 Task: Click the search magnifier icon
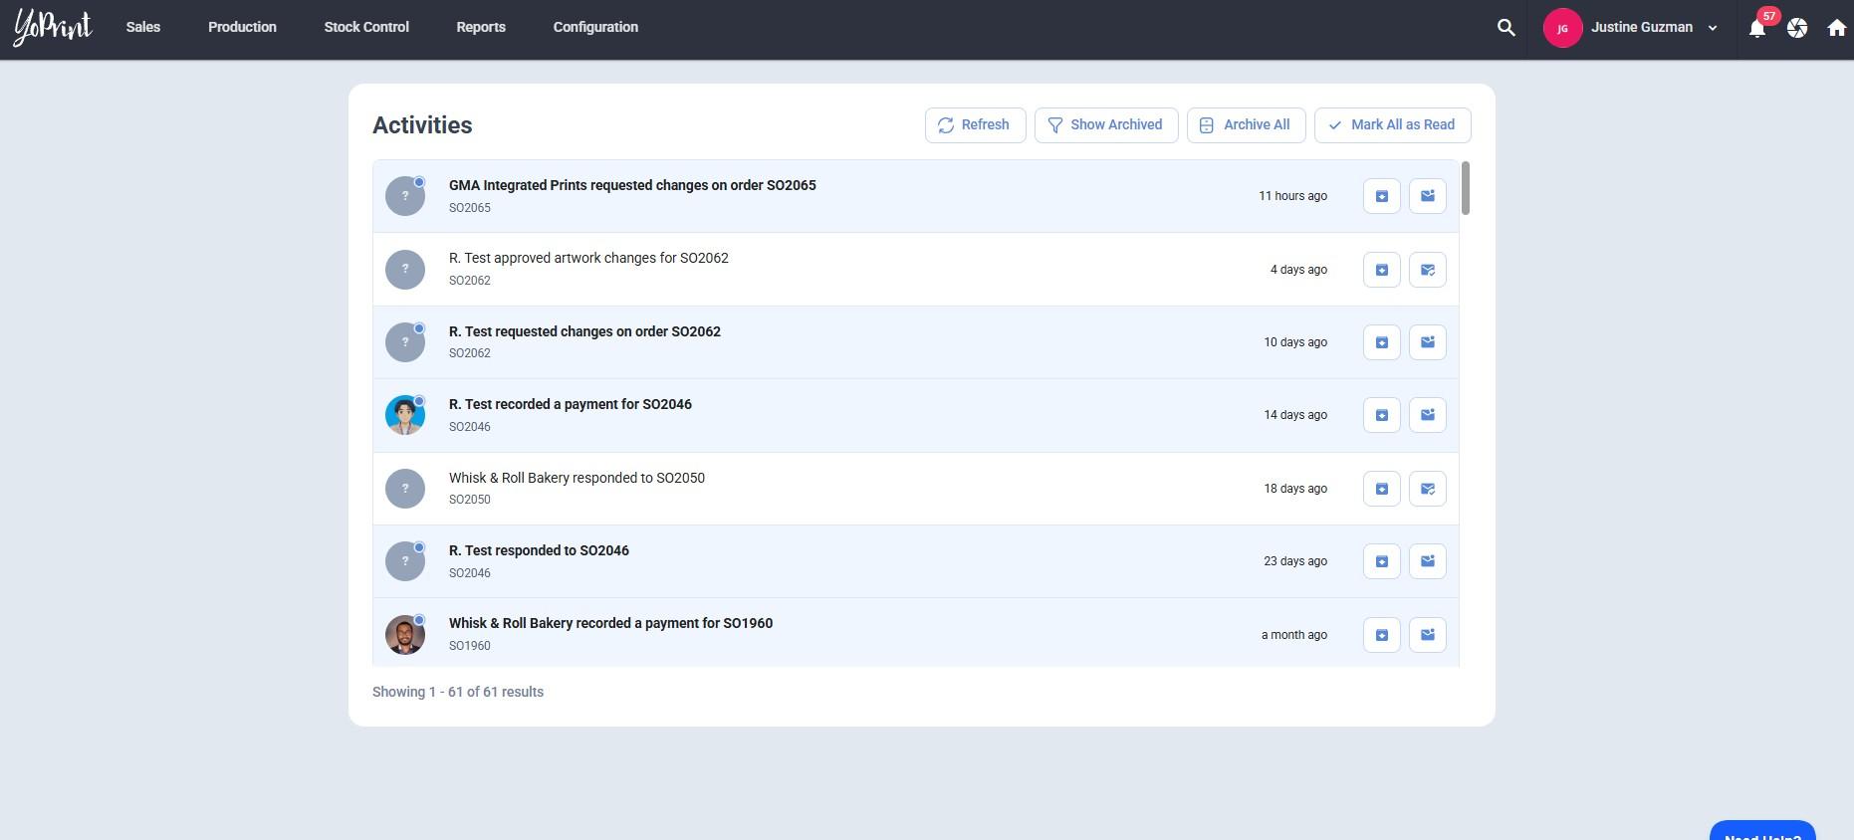[1506, 28]
